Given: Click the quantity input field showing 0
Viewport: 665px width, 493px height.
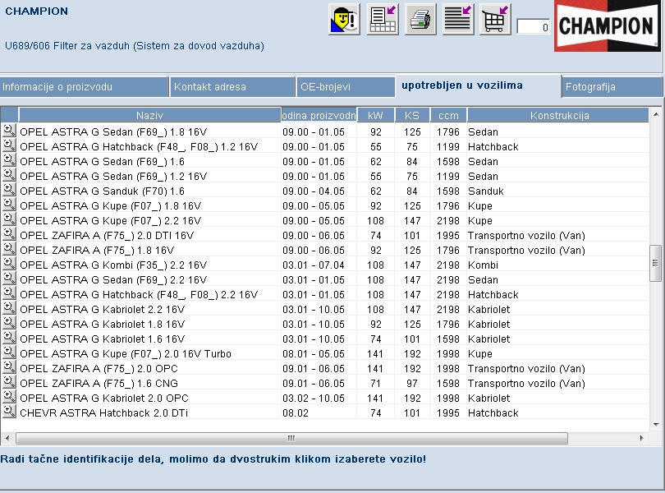Looking at the screenshot, I should click(534, 27).
